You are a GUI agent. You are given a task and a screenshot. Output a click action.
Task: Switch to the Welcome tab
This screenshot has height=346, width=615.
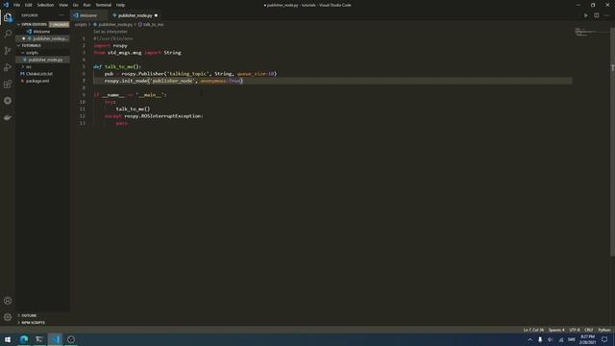pos(88,15)
